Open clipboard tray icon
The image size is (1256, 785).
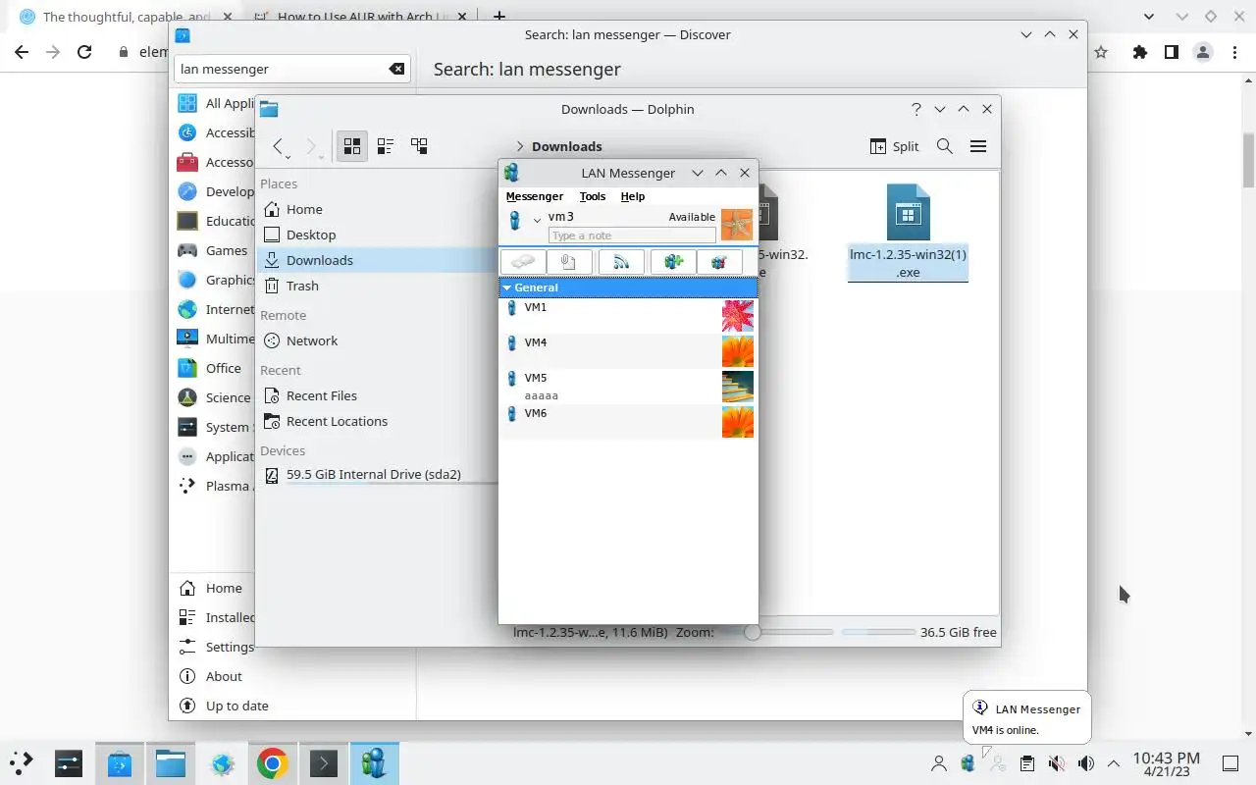point(1026,762)
